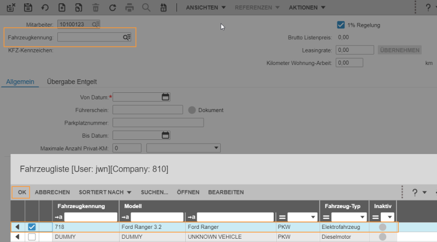The width and height of the screenshot is (437, 242).
Task: Click the Modell column header
Action: tap(133, 206)
